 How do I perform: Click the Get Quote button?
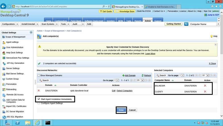[106, 11]
